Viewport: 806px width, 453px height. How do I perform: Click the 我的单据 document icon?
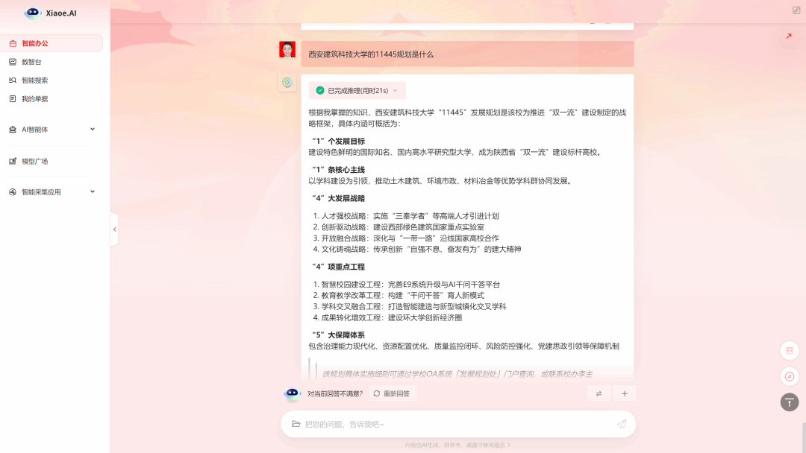pyautogui.click(x=13, y=99)
